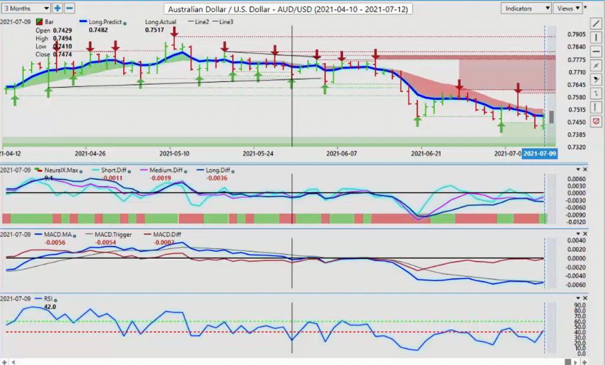Click the price chart vertical scrollbar thumb

[552, 117]
